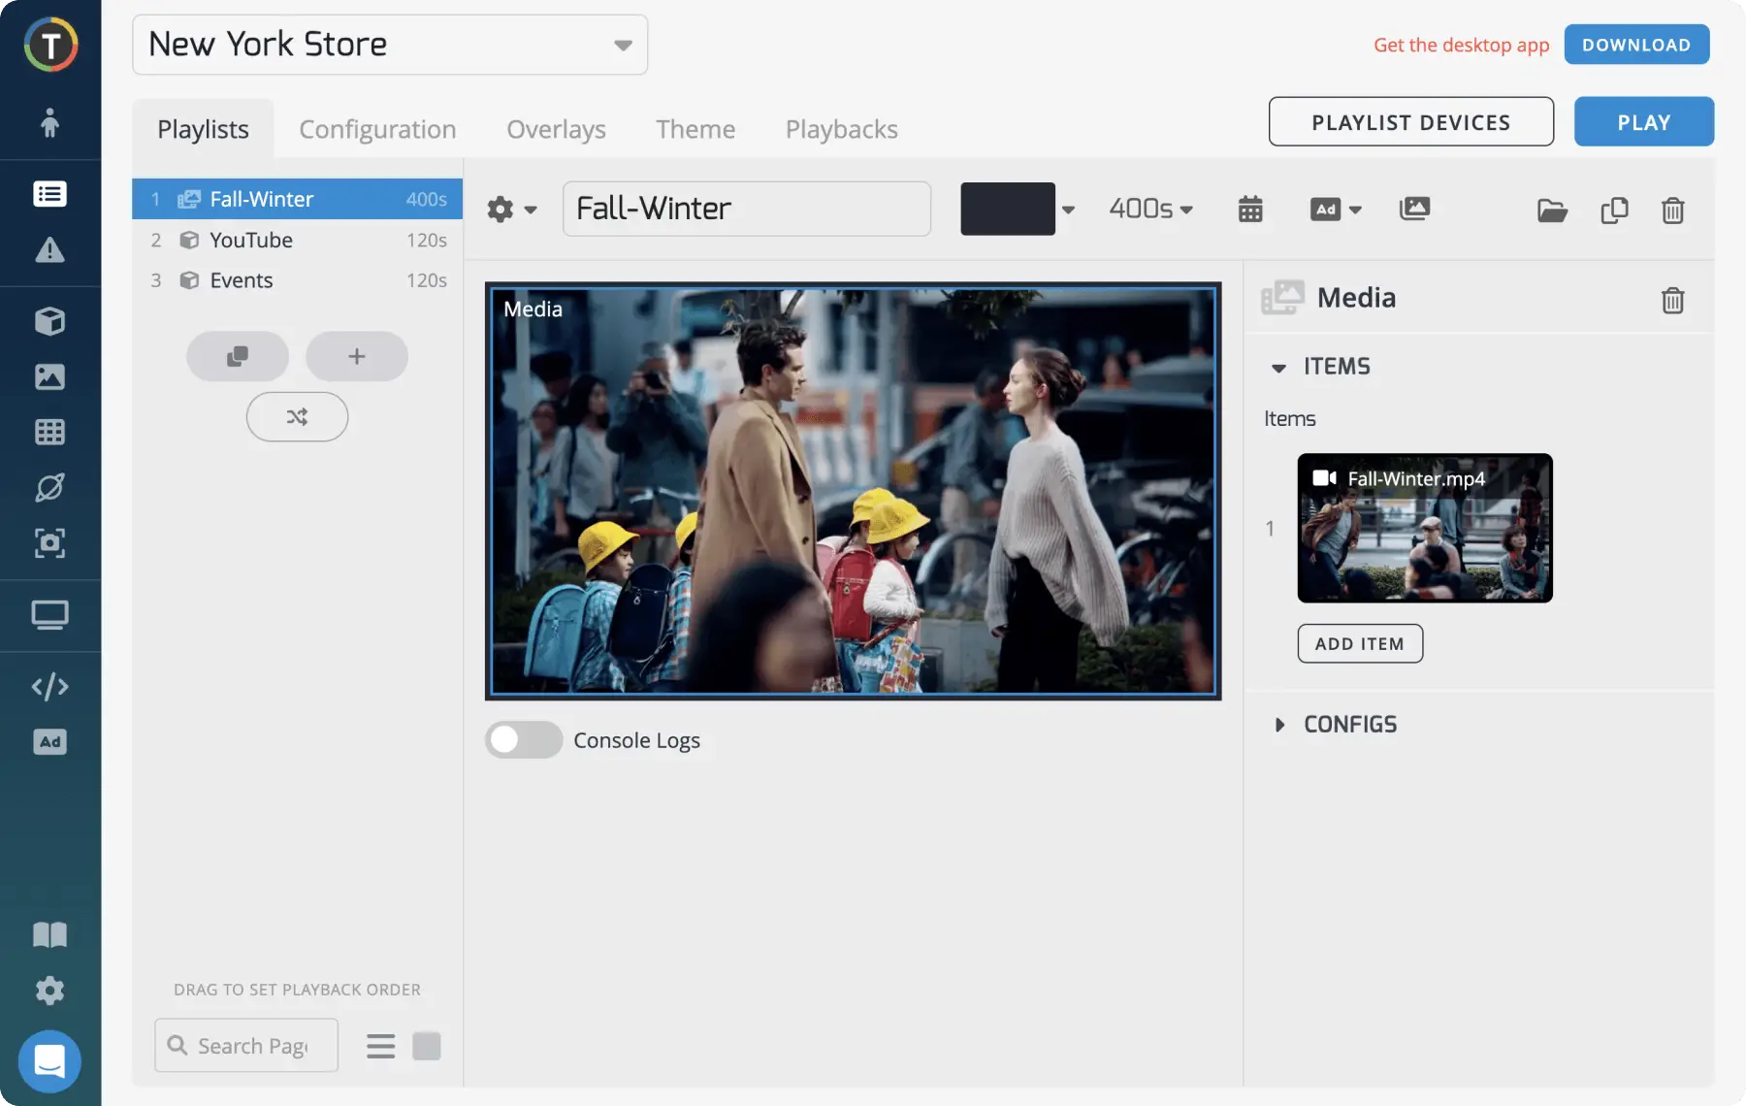This screenshot has width=1746, height=1106.
Task: Click the plus button to add page
Action: (357, 356)
